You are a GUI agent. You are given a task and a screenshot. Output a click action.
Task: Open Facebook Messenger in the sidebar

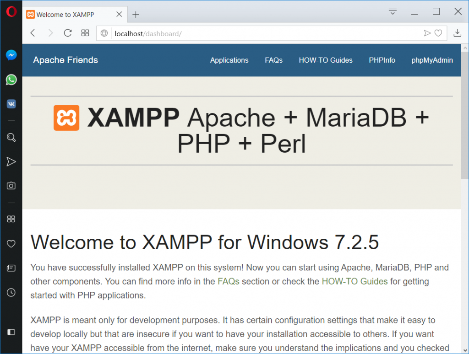[x=11, y=55]
